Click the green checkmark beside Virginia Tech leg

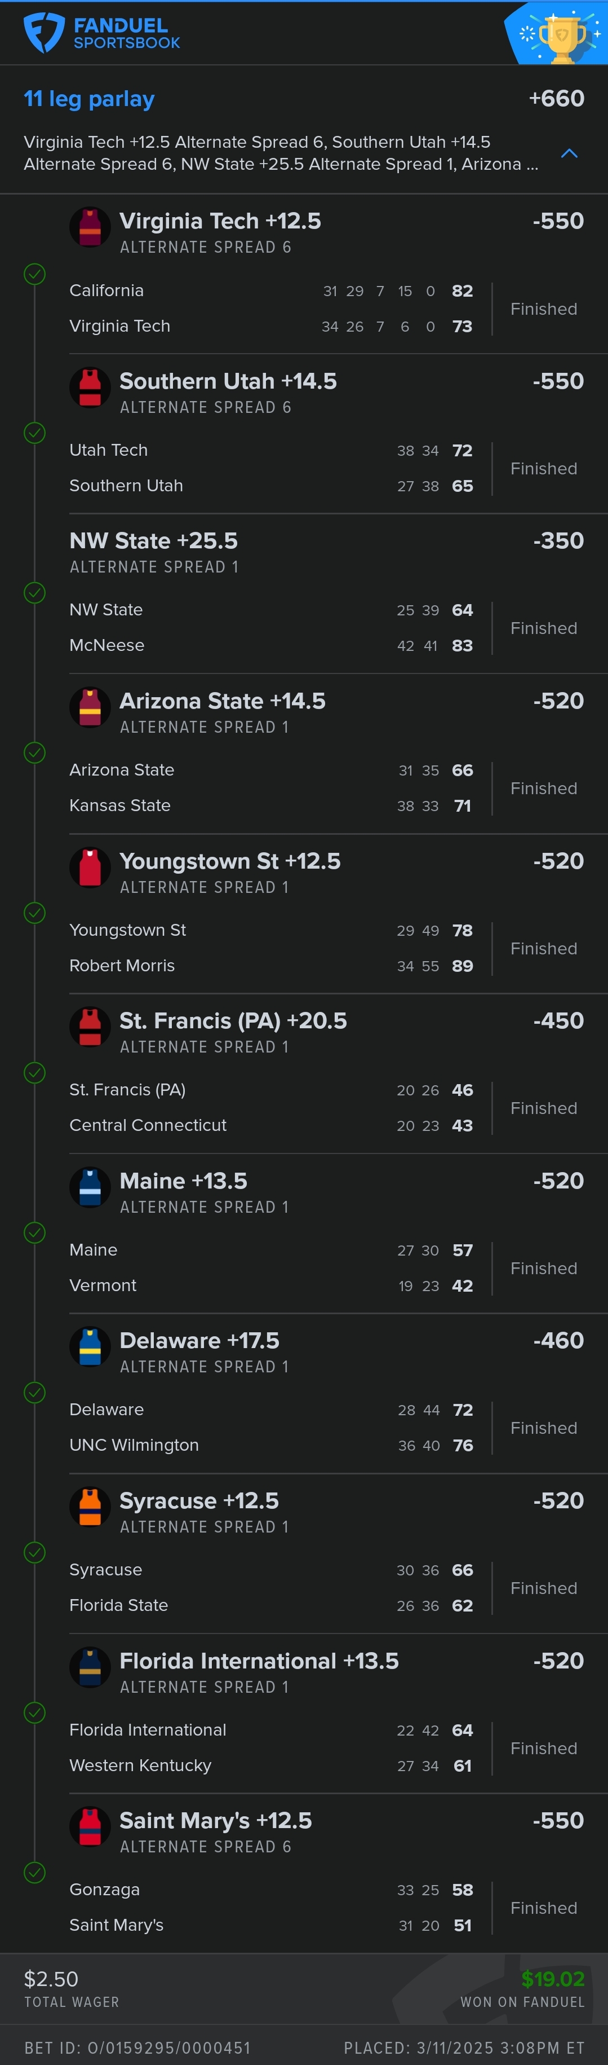[x=34, y=274]
